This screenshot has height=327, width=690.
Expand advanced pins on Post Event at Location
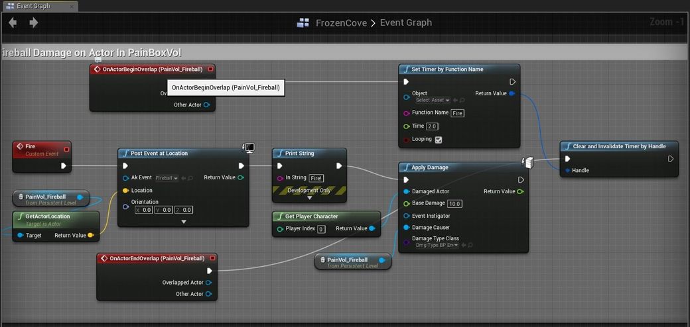[x=184, y=222]
